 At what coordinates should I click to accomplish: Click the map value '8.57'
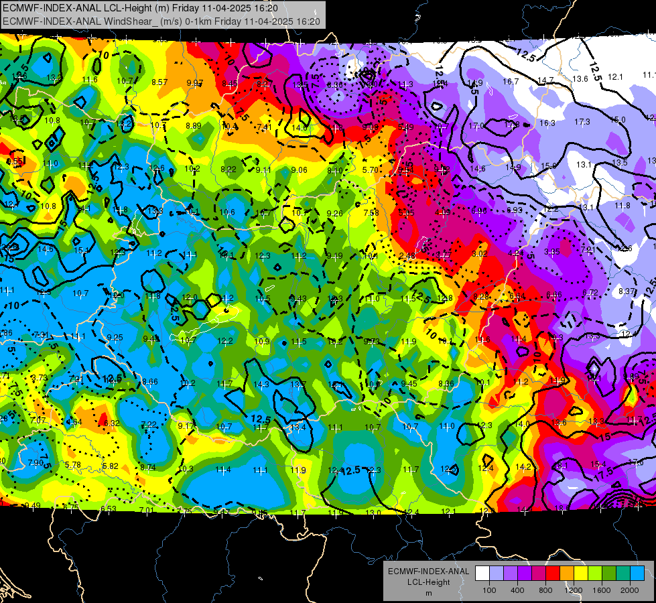[x=159, y=82]
